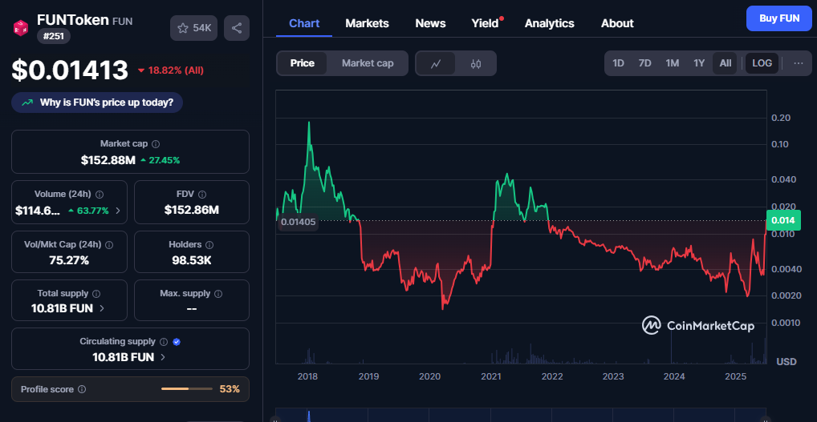Click the green 0.014 current price tag
This screenshot has width=817, height=422.
[x=783, y=220]
